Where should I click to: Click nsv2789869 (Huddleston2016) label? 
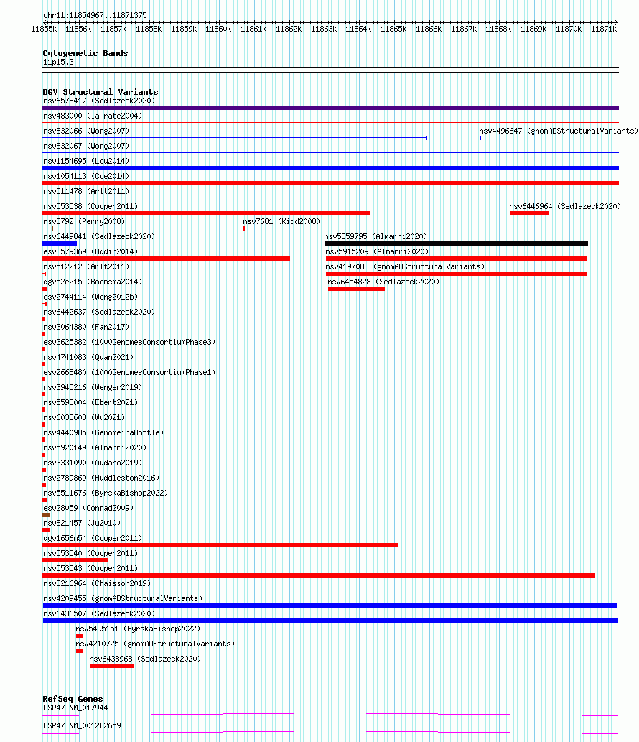click(101, 478)
